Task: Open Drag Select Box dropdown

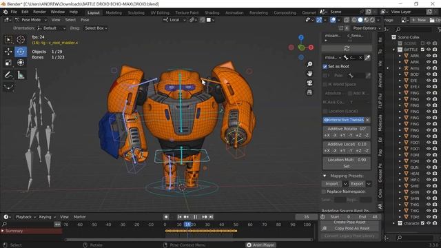Action: pyautogui.click(x=96, y=28)
